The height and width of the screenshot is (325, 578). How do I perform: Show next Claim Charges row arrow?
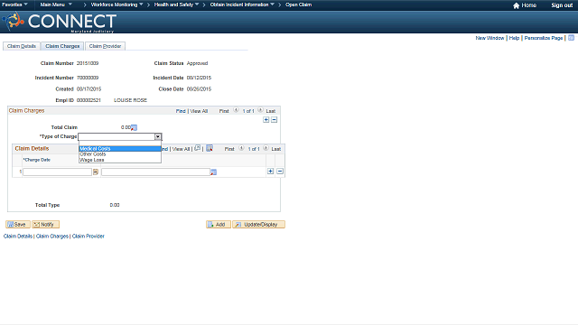click(260, 110)
